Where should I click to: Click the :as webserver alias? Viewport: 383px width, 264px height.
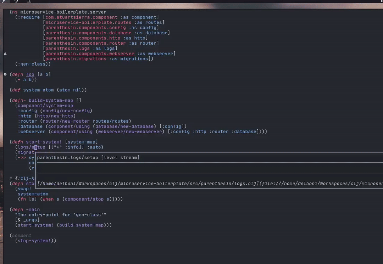pyautogui.click(x=155, y=54)
